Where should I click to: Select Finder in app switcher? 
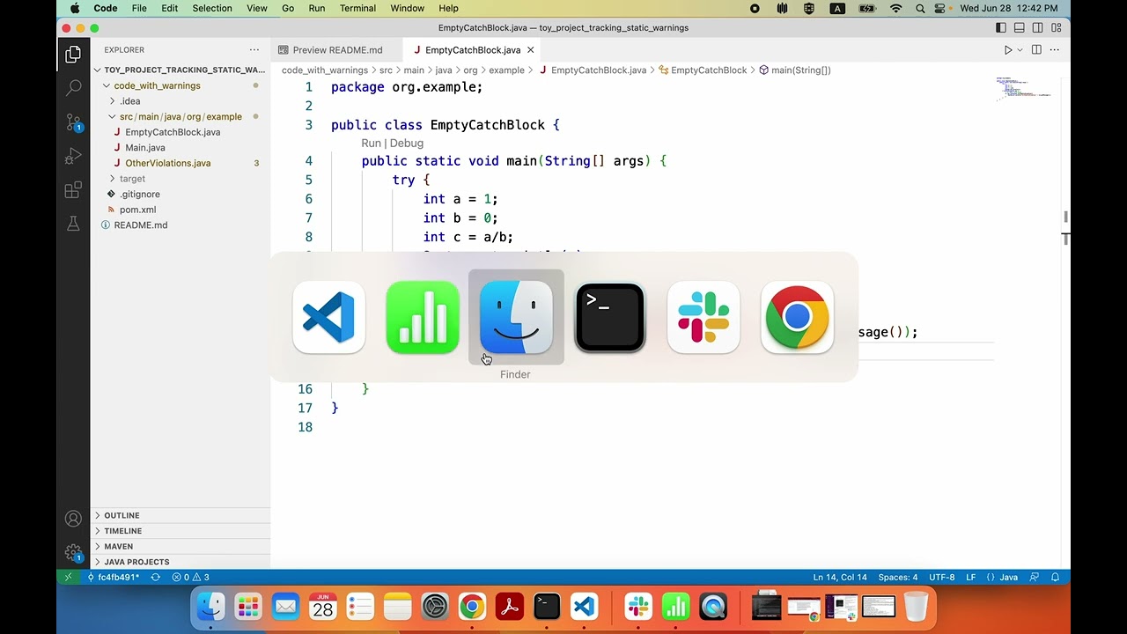(x=516, y=317)
